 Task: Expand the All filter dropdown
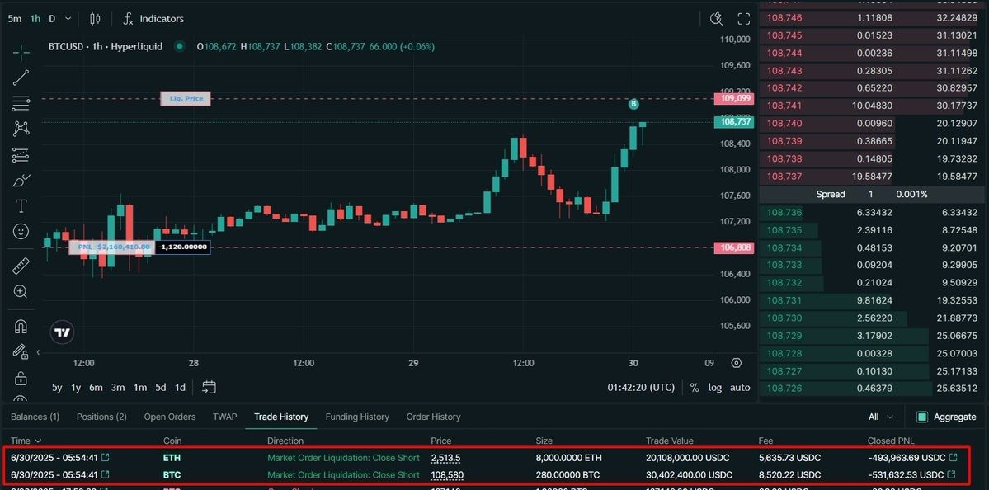point(880,417)
